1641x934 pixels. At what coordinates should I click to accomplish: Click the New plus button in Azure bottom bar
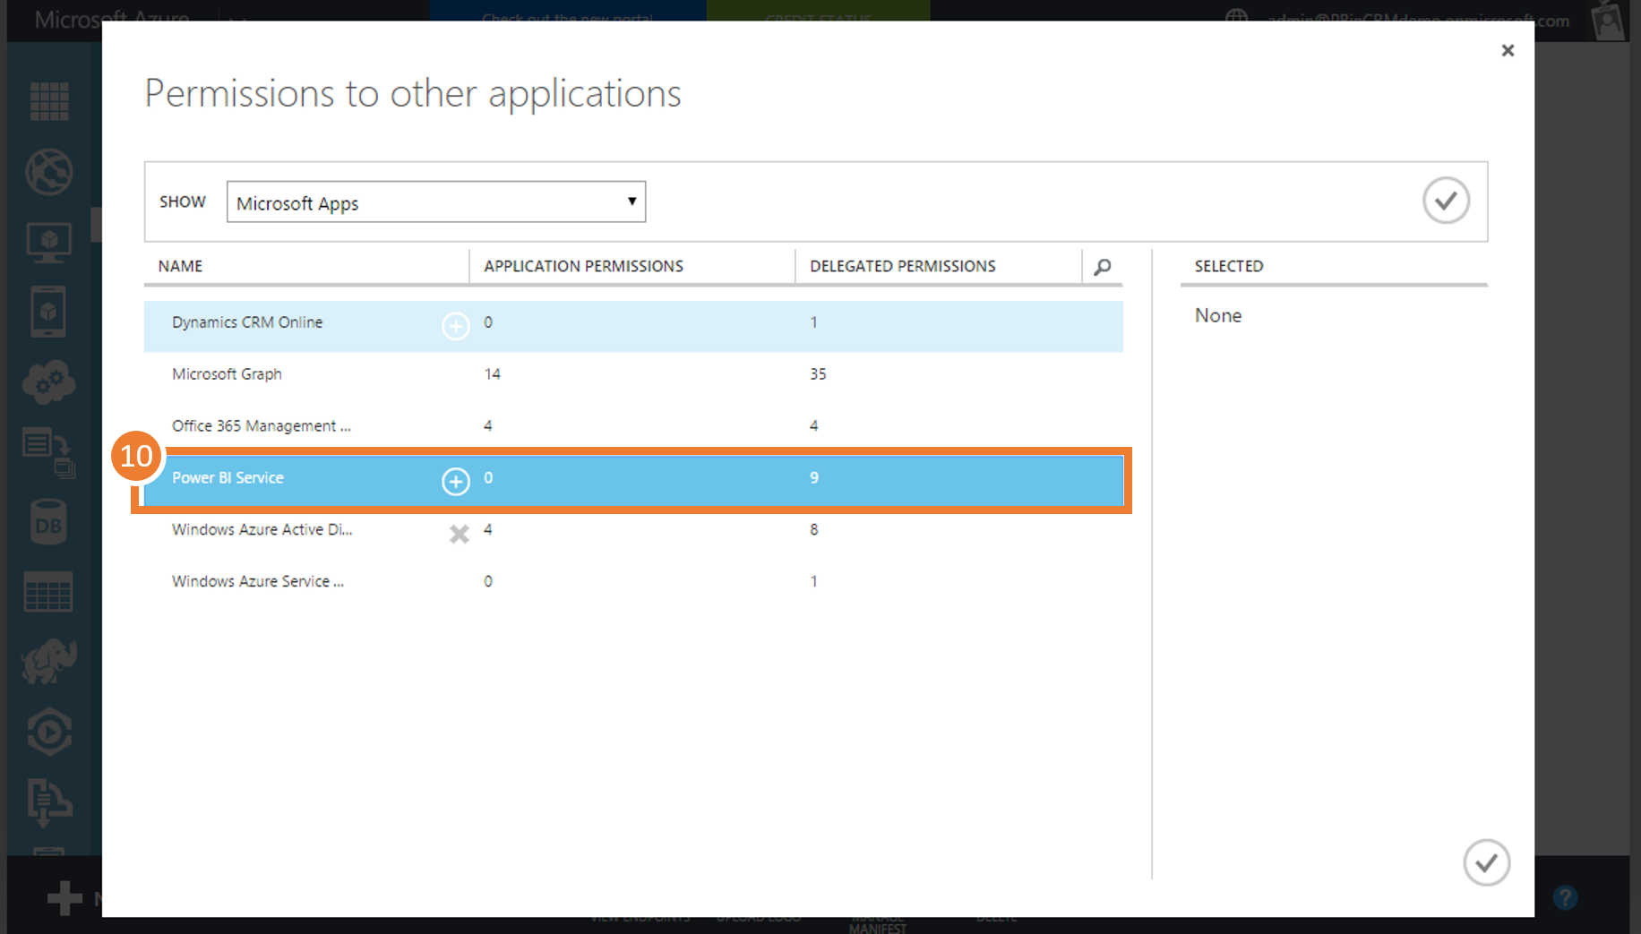(x=64, y=897)
